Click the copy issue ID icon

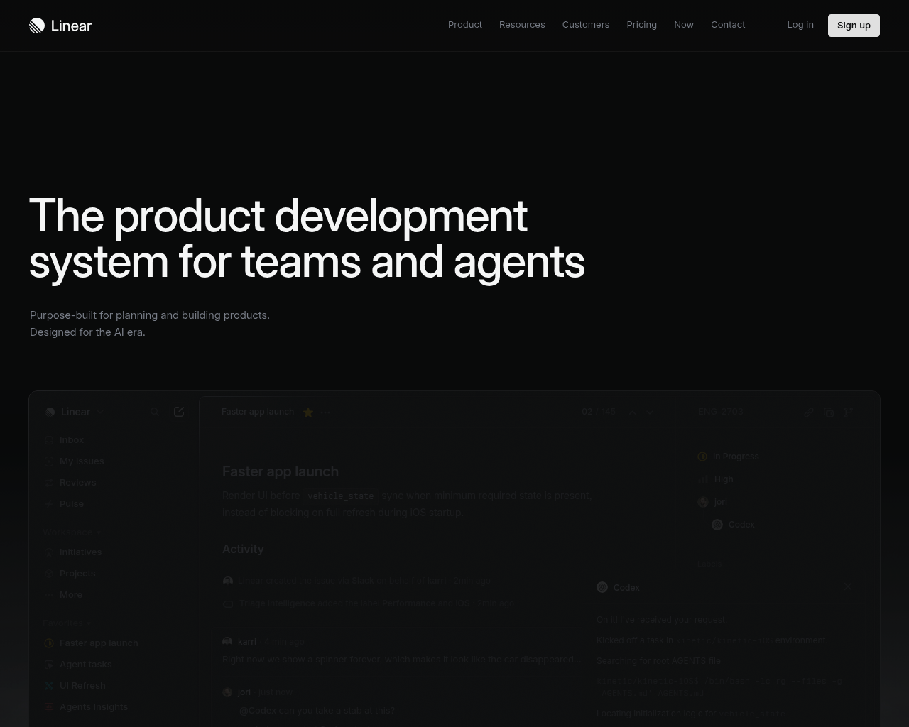829,412
